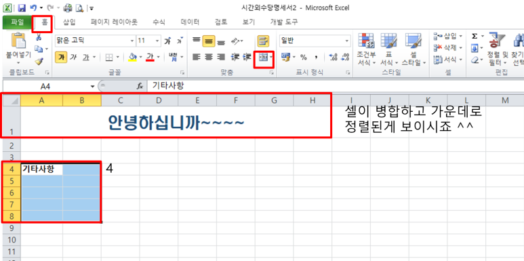Viewport: 524px width, 261px height.
Task: Expand the 맑은 고딕 font name dropdown
Action: click(132, 41)
